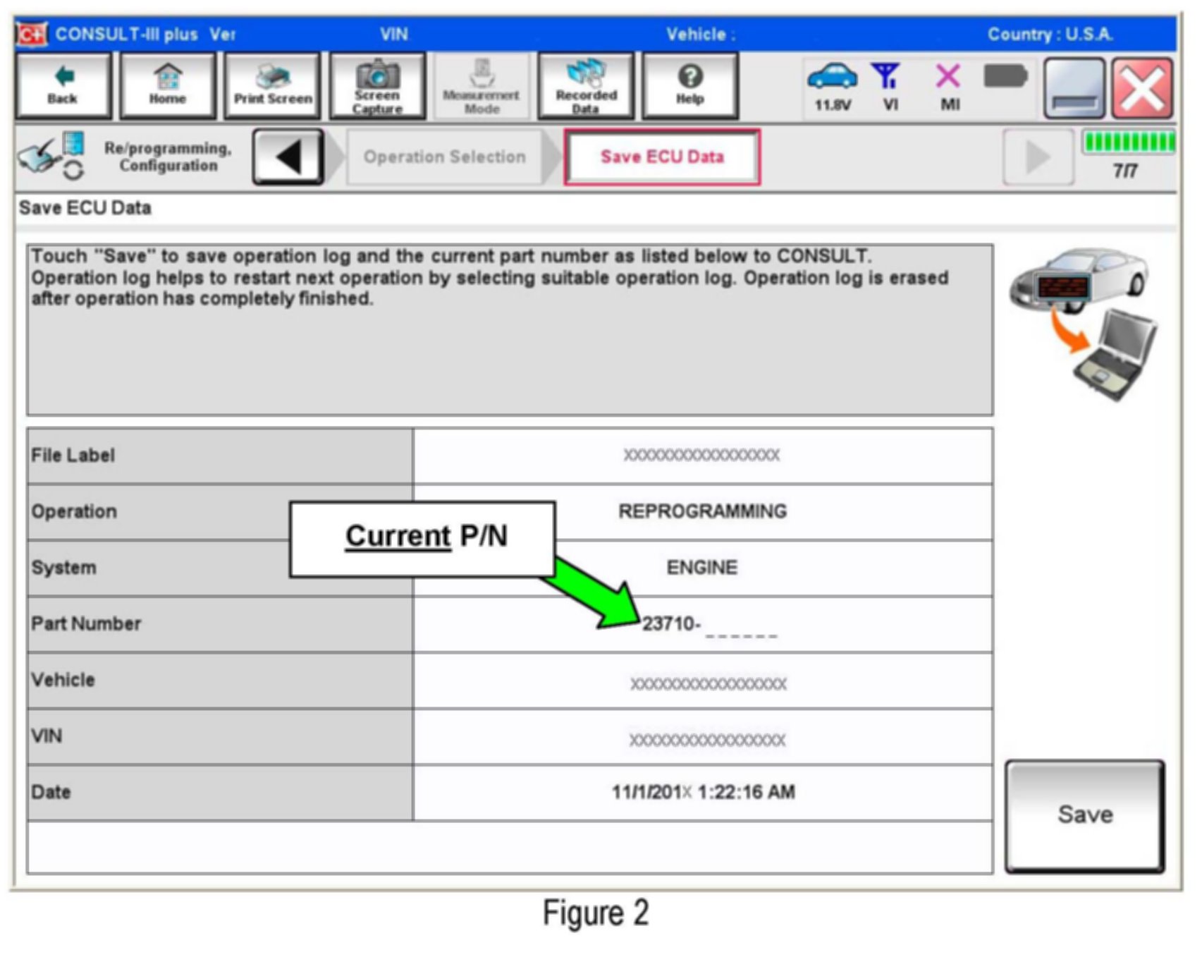Click the Back toolbar button
Screen dimensions: 1202x957
pos(63,86)
